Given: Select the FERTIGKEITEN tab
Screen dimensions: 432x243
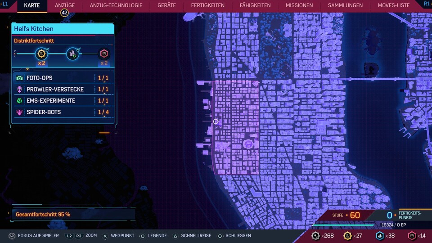Looking at the screenshot, I should pyautogui.click(x=208, y=5).
